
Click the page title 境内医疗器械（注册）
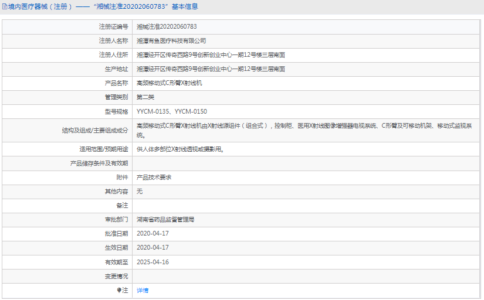(x=40, y=7)
